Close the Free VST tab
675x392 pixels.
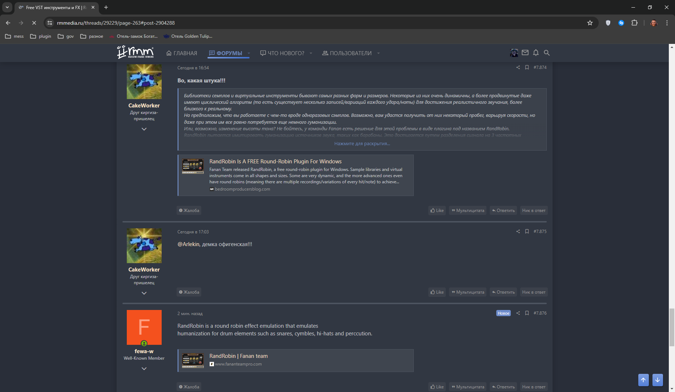pyautogui.click(x=93, y=7)
